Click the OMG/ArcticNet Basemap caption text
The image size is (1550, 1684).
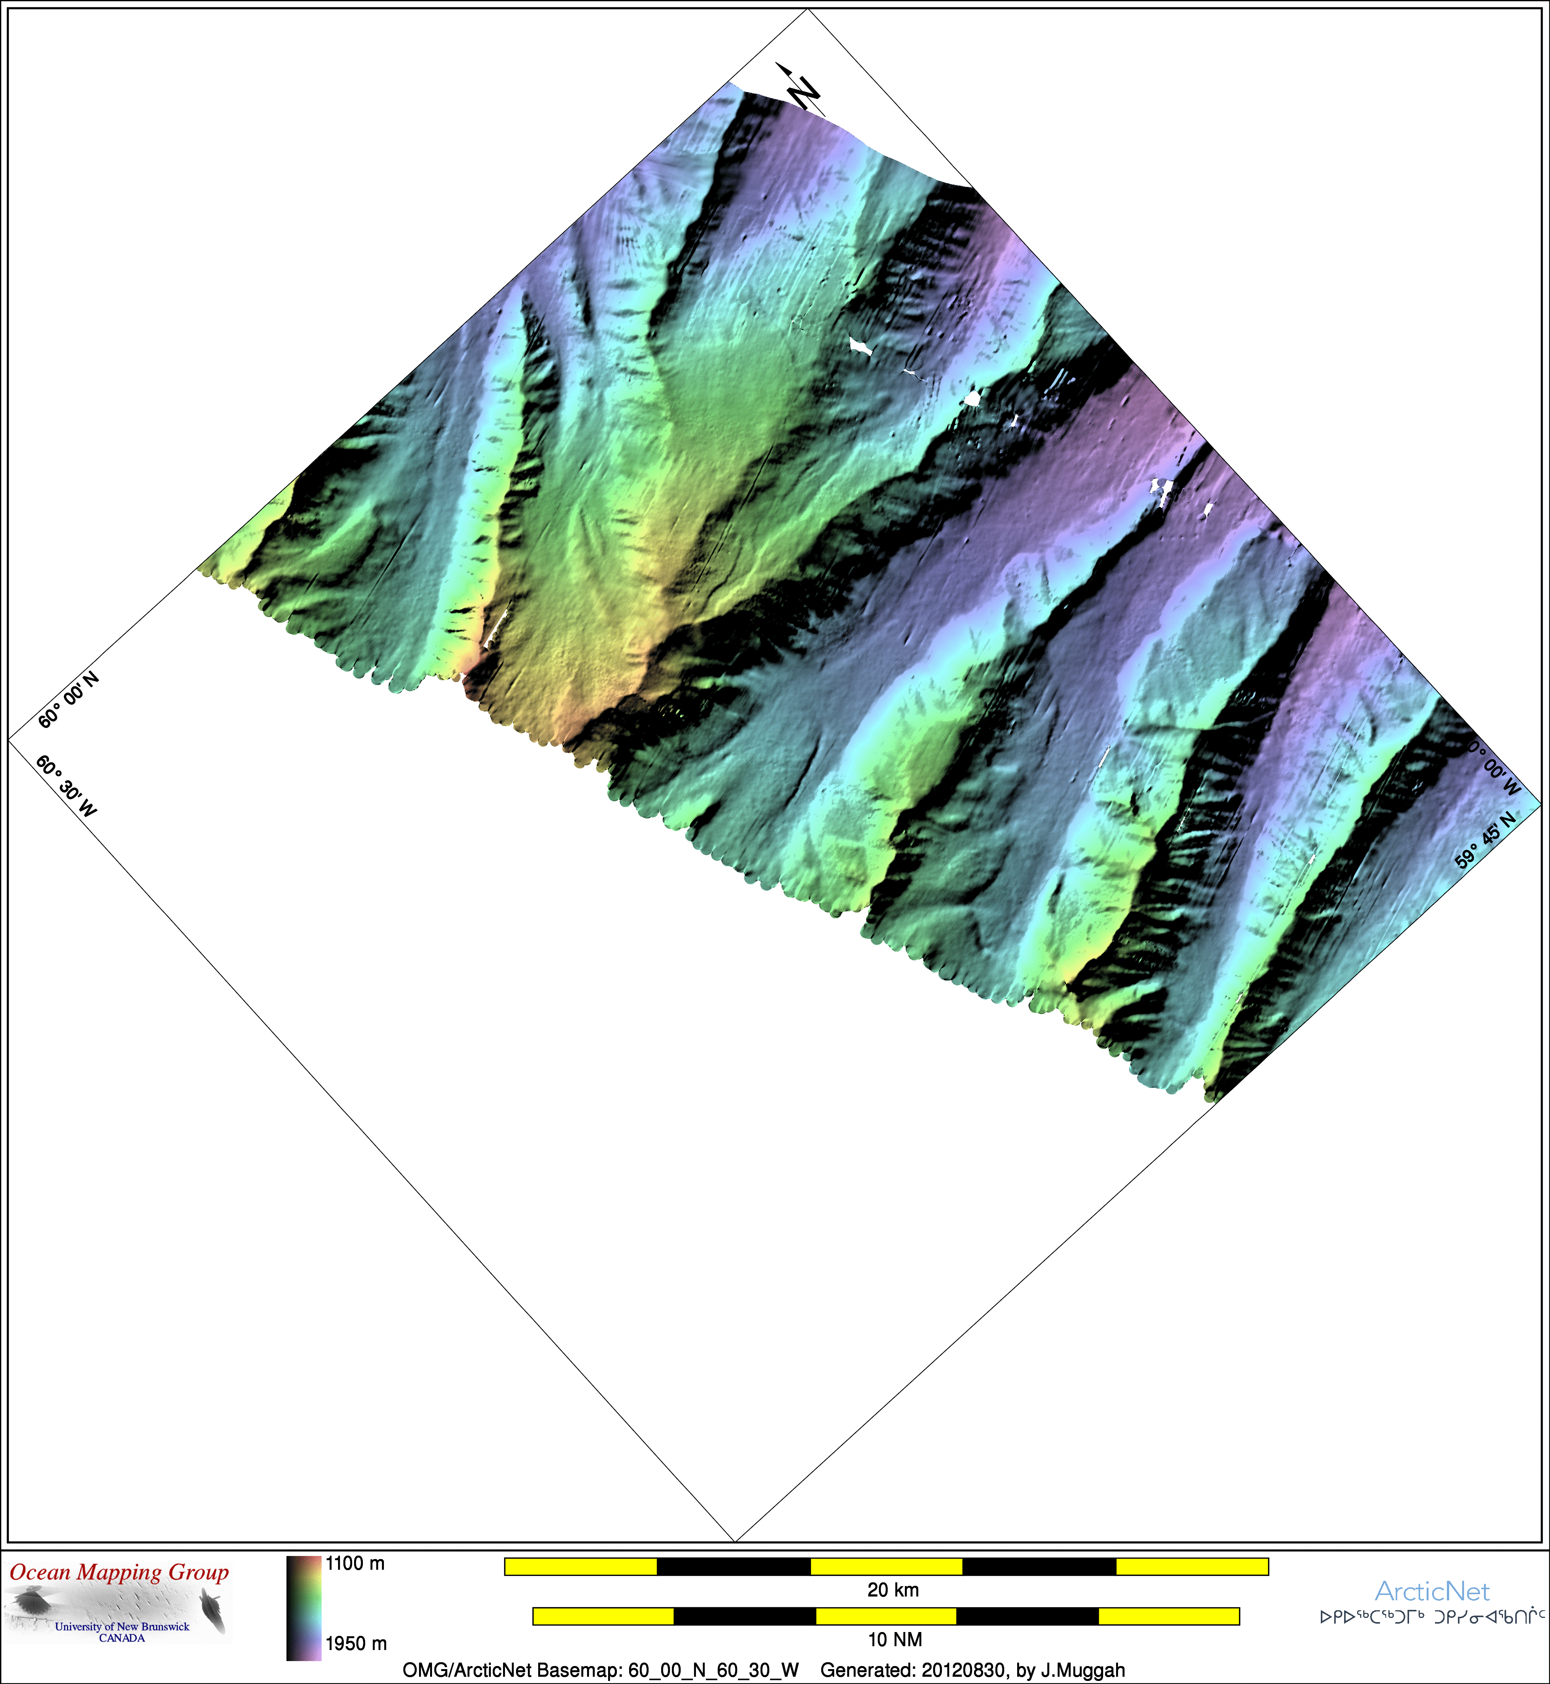[x=600, y=1670]
